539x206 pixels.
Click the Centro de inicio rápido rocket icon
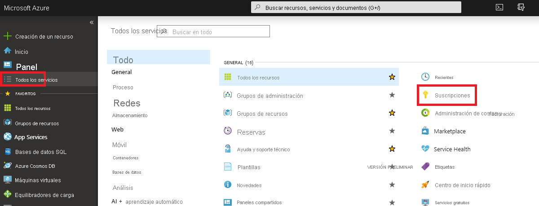[x=425, y=184]
